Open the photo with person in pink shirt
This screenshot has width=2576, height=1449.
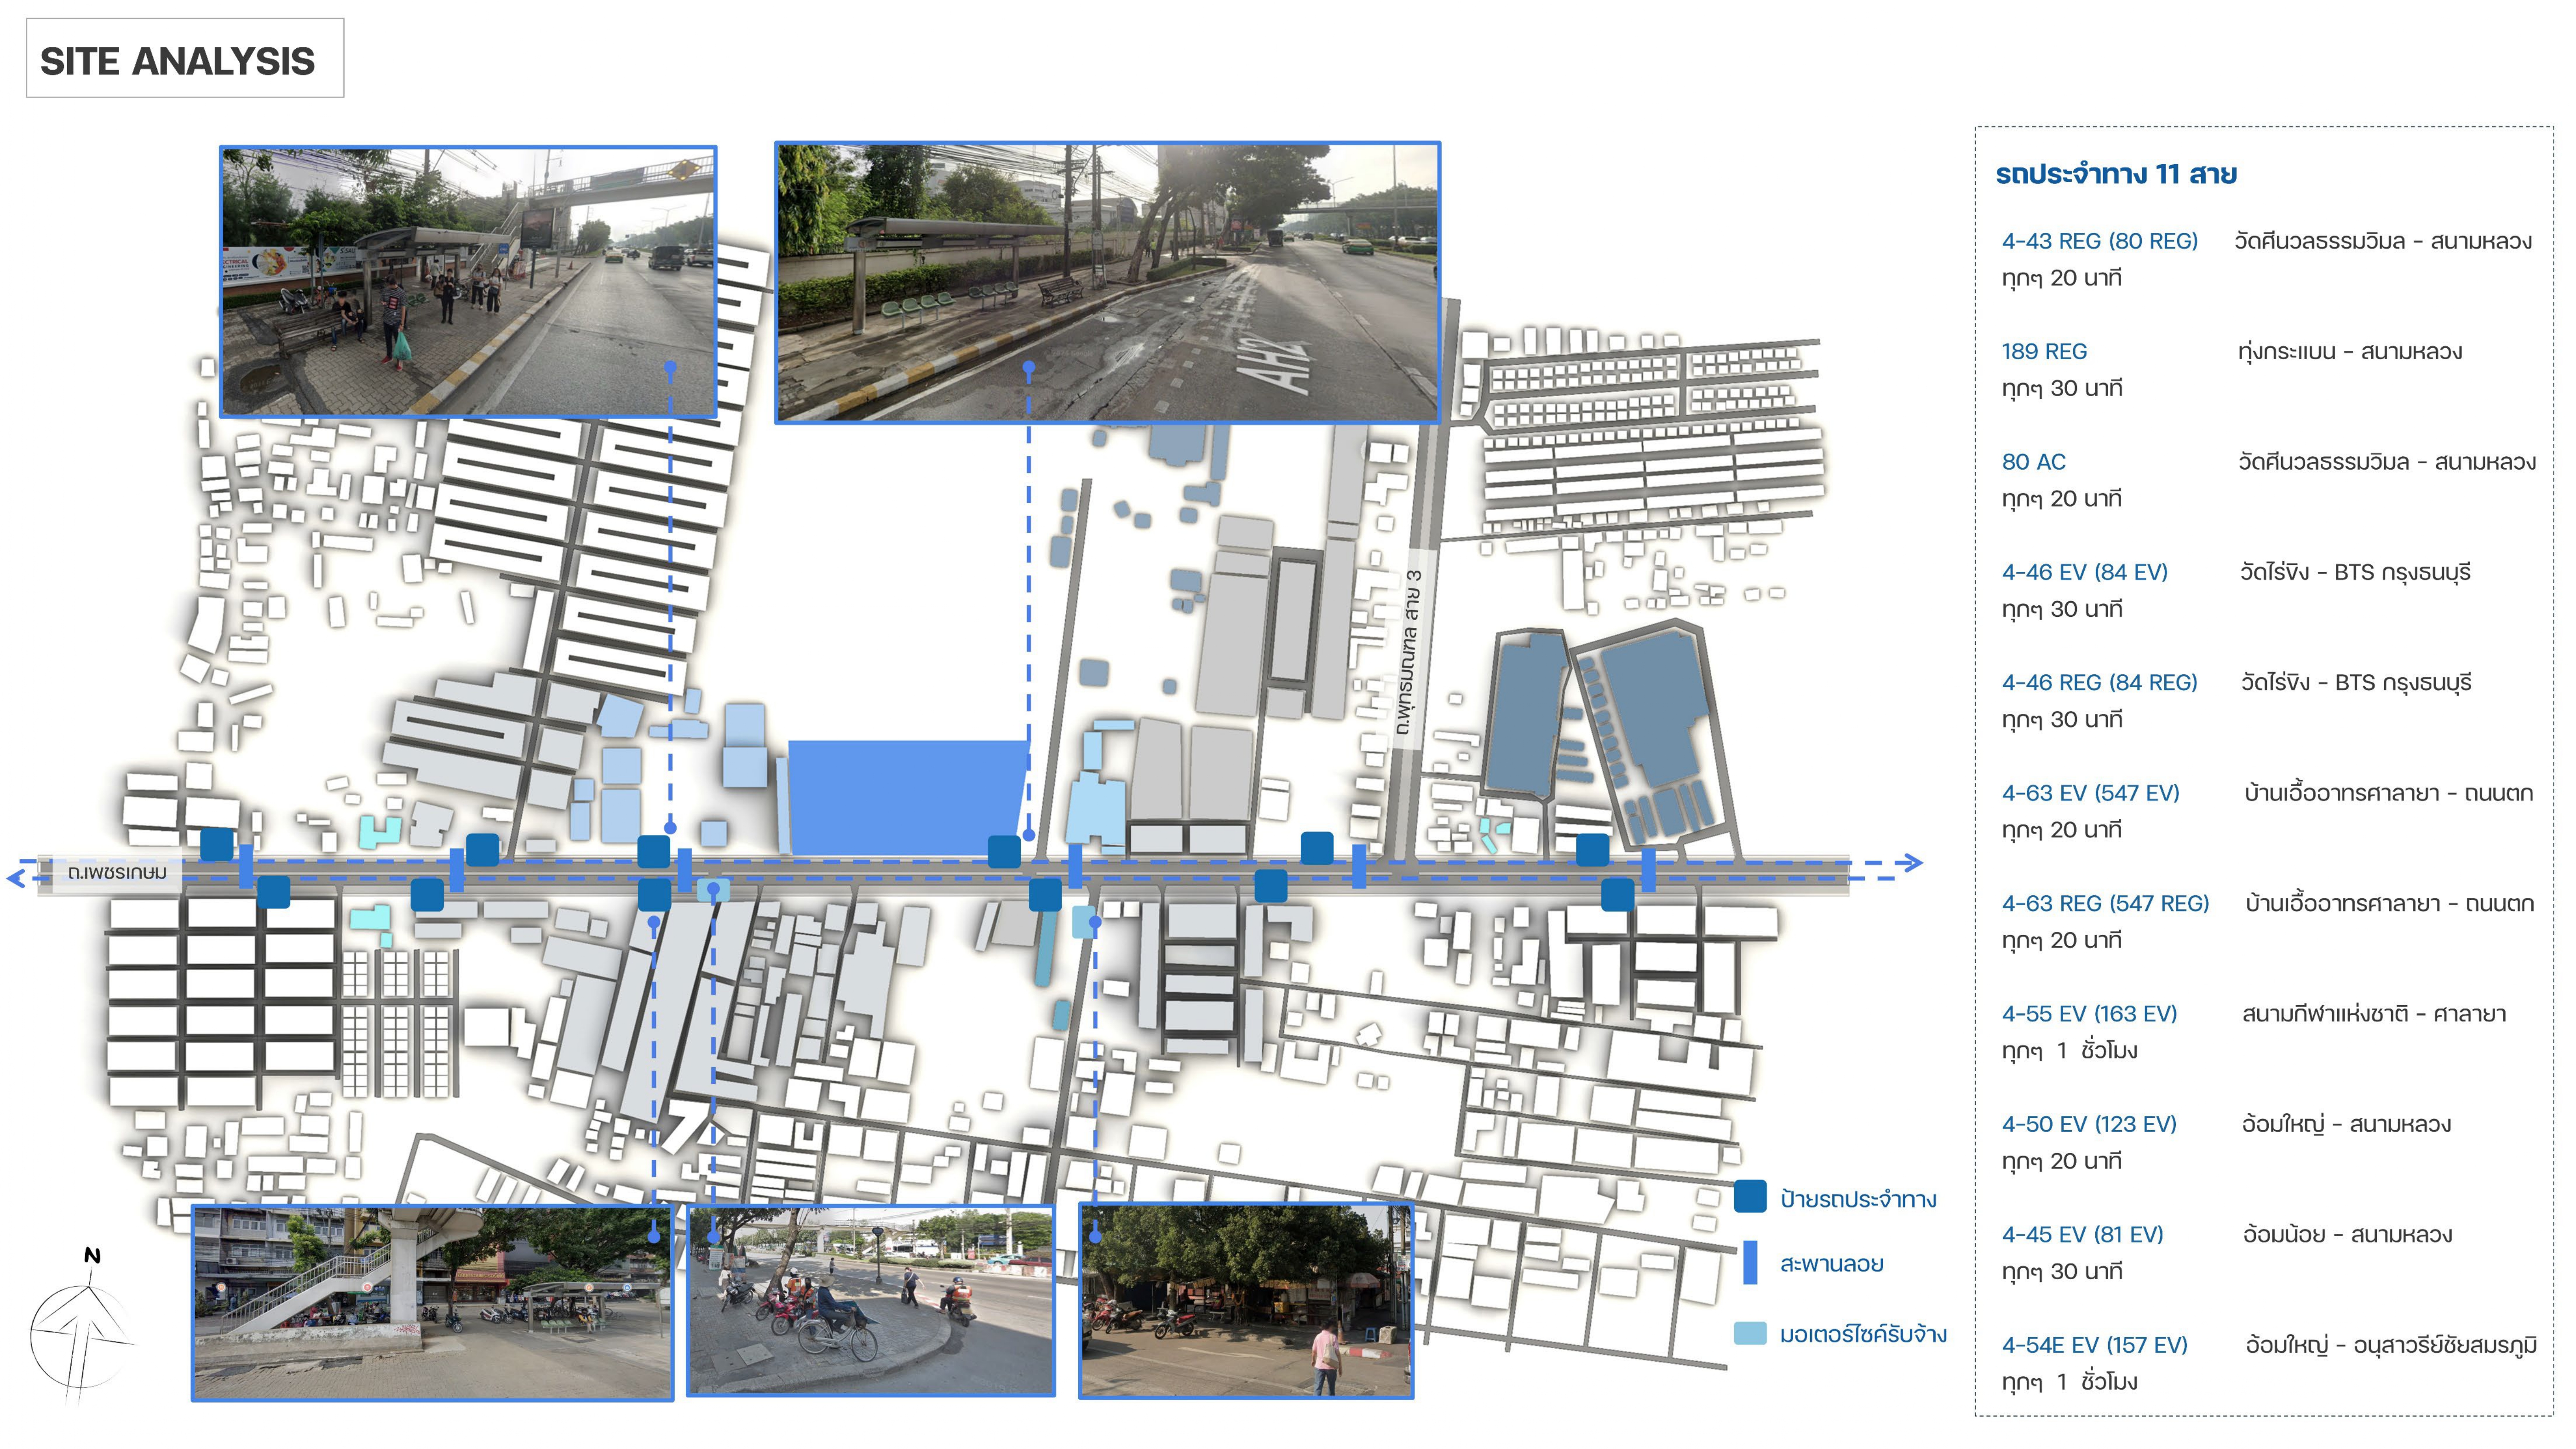1246,1300
